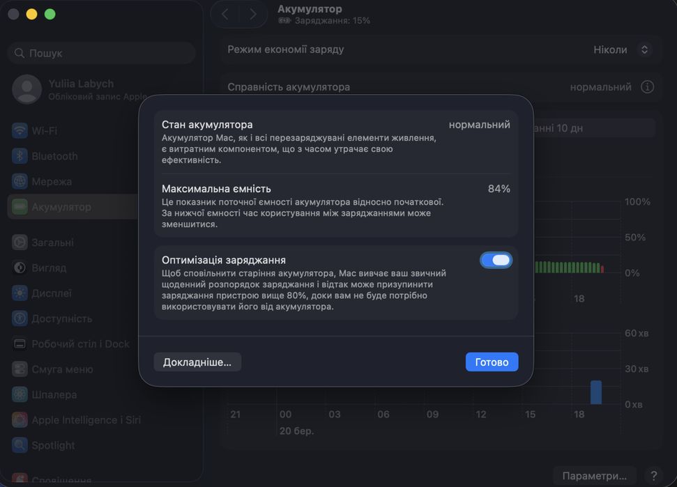Open Докладніше… for more battery info
Viewport: 677px width, 487px height.
pyautogui.click(x=197, y=362)
